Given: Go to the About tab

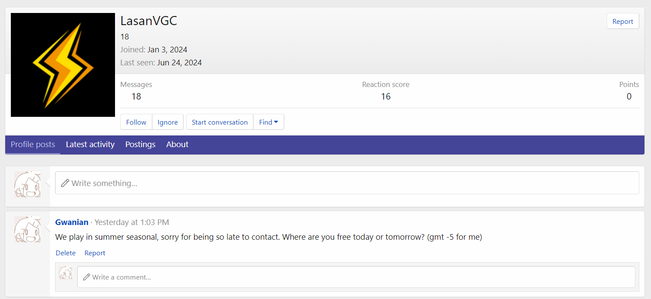Looking at the screenshot, I should tap(177, 145).
